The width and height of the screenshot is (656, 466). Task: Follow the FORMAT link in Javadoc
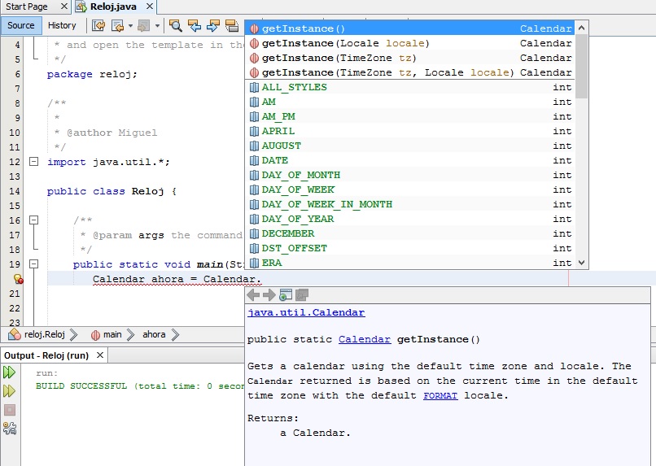[440, 395]
